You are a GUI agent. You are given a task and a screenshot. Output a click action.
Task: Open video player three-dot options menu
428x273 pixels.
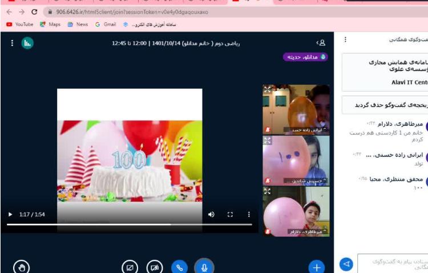[x=249, y=214]
